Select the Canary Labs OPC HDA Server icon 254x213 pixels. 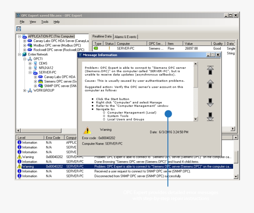(x=29, y=41)
